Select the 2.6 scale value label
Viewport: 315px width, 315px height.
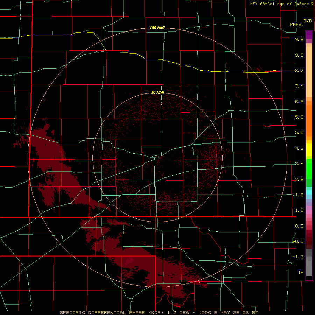[x=299, y=180]
